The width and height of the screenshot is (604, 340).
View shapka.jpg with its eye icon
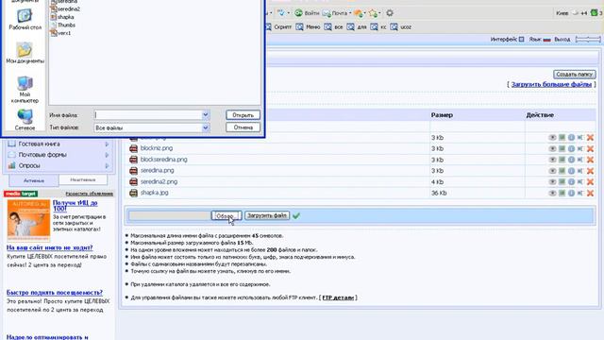pyautogui.click(x=552, y=193)
